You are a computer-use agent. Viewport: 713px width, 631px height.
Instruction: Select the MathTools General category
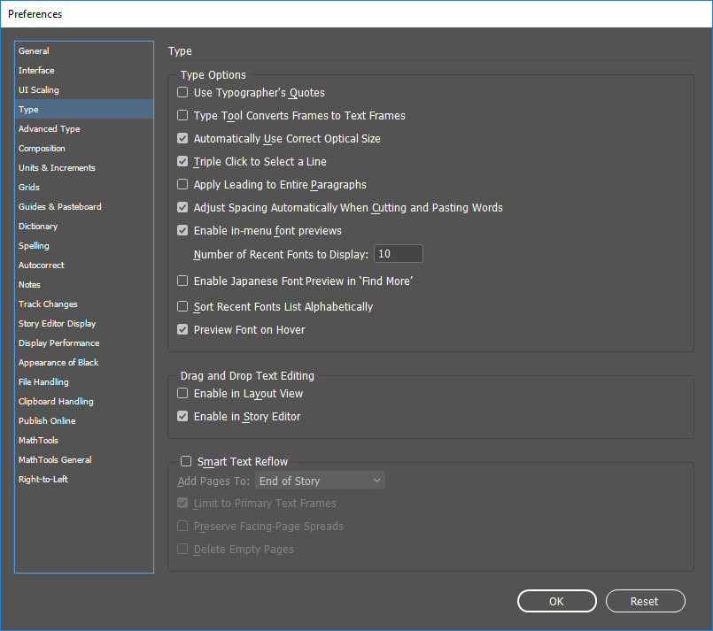click(55, 460)
